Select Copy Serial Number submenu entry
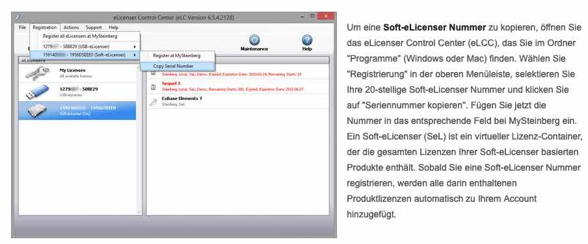 (x=178, y=66)
